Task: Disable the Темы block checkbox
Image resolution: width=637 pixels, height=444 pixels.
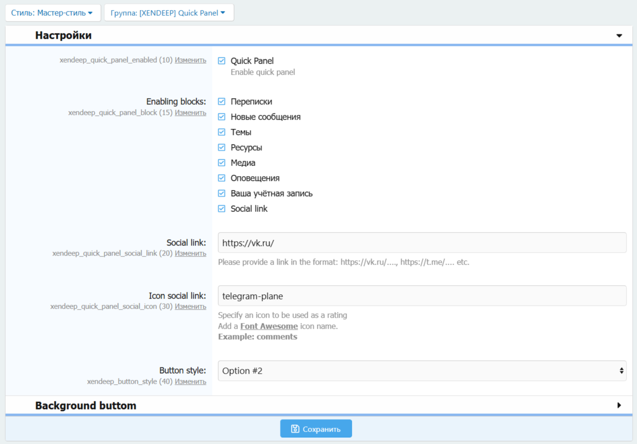Action: [x=222, y=132]
